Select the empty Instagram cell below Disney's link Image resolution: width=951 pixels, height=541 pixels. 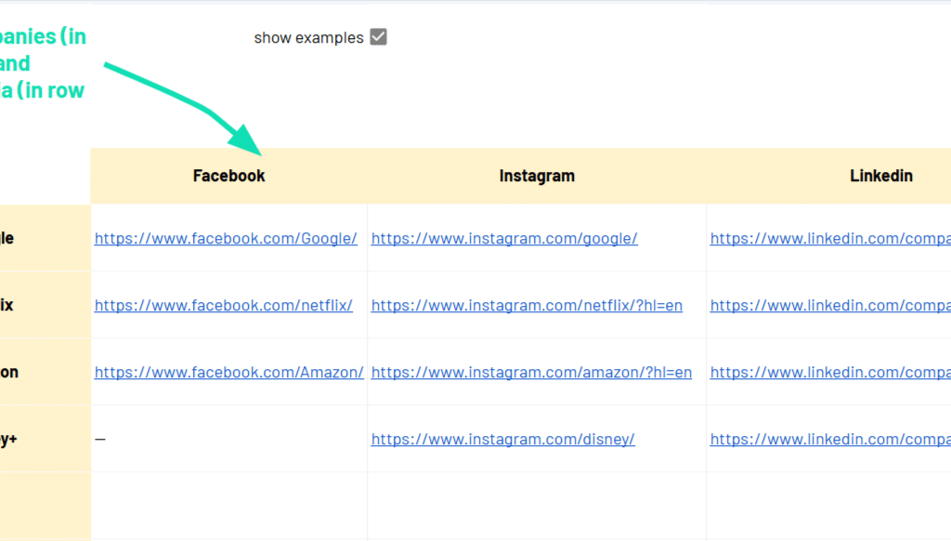537,505
